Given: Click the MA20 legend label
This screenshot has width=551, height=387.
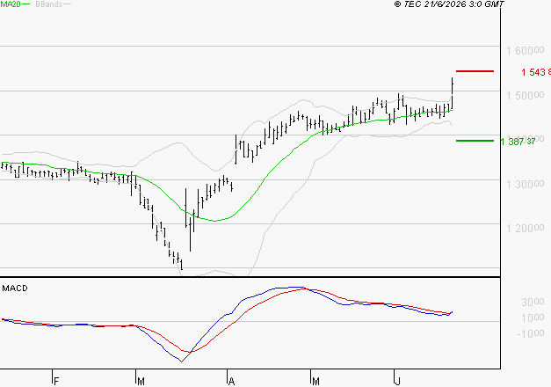Looking at the screenshot, I should point(11,4).
